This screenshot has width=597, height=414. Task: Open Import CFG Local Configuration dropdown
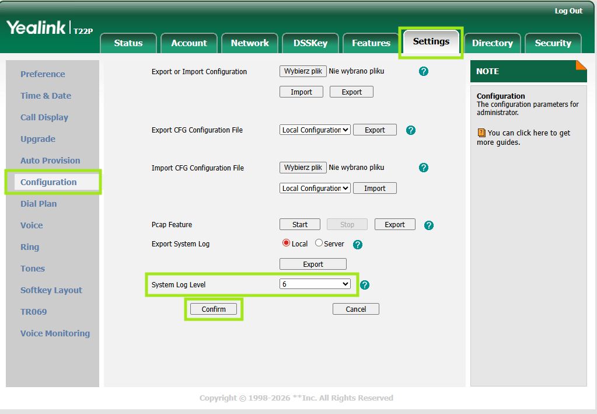click(x=315, y=188)
